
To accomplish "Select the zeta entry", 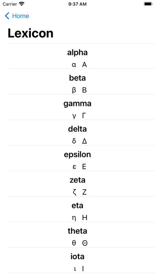I will click(x=81, y=184).
